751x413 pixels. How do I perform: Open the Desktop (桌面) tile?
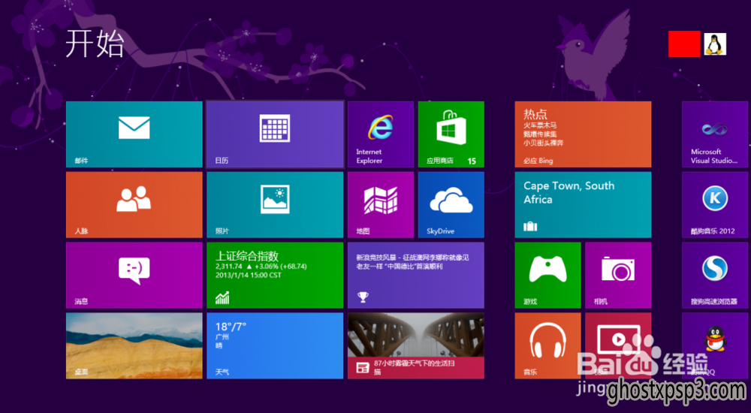pyautogui.click(x=134, y=345)
